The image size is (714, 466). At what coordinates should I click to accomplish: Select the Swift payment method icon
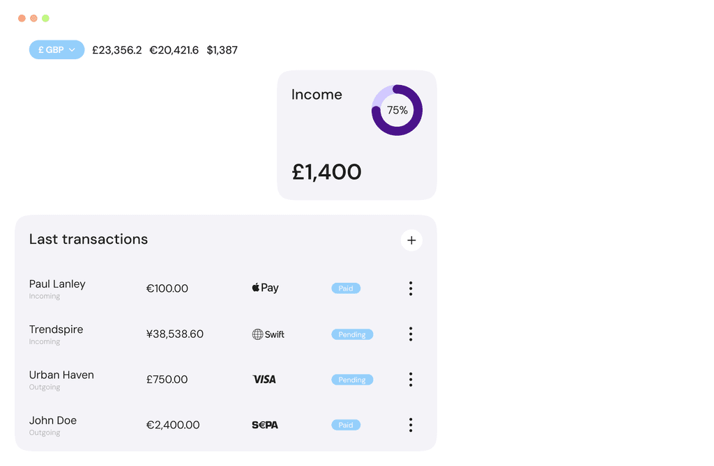coord(268,334)
